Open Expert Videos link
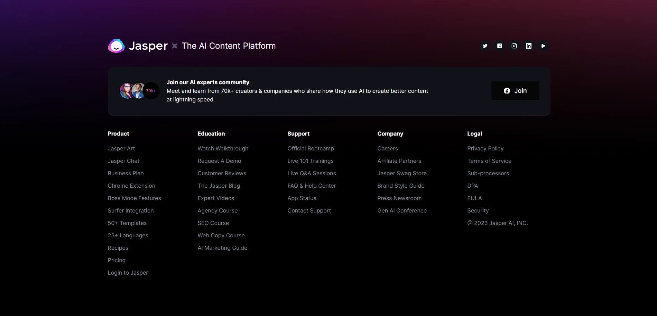This screenshot has height=316, width=657. pos(216,198)
